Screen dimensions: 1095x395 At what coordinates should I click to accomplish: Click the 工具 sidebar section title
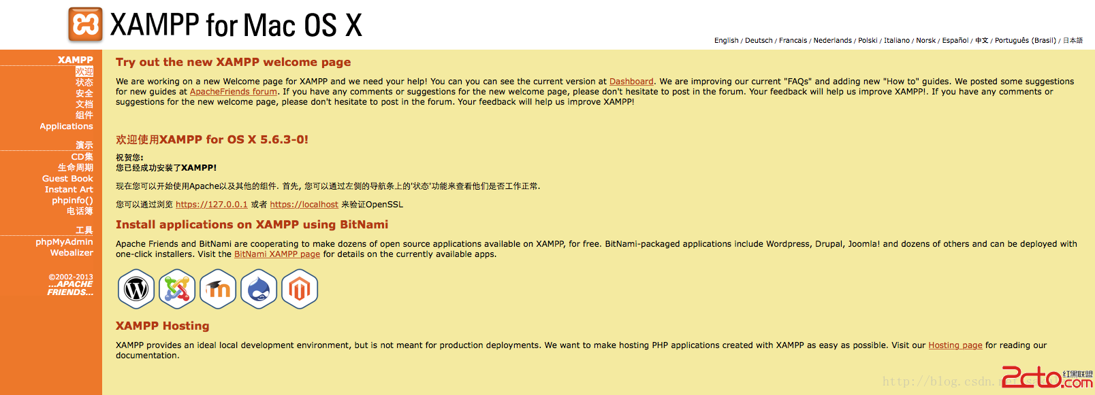[84, 230]
